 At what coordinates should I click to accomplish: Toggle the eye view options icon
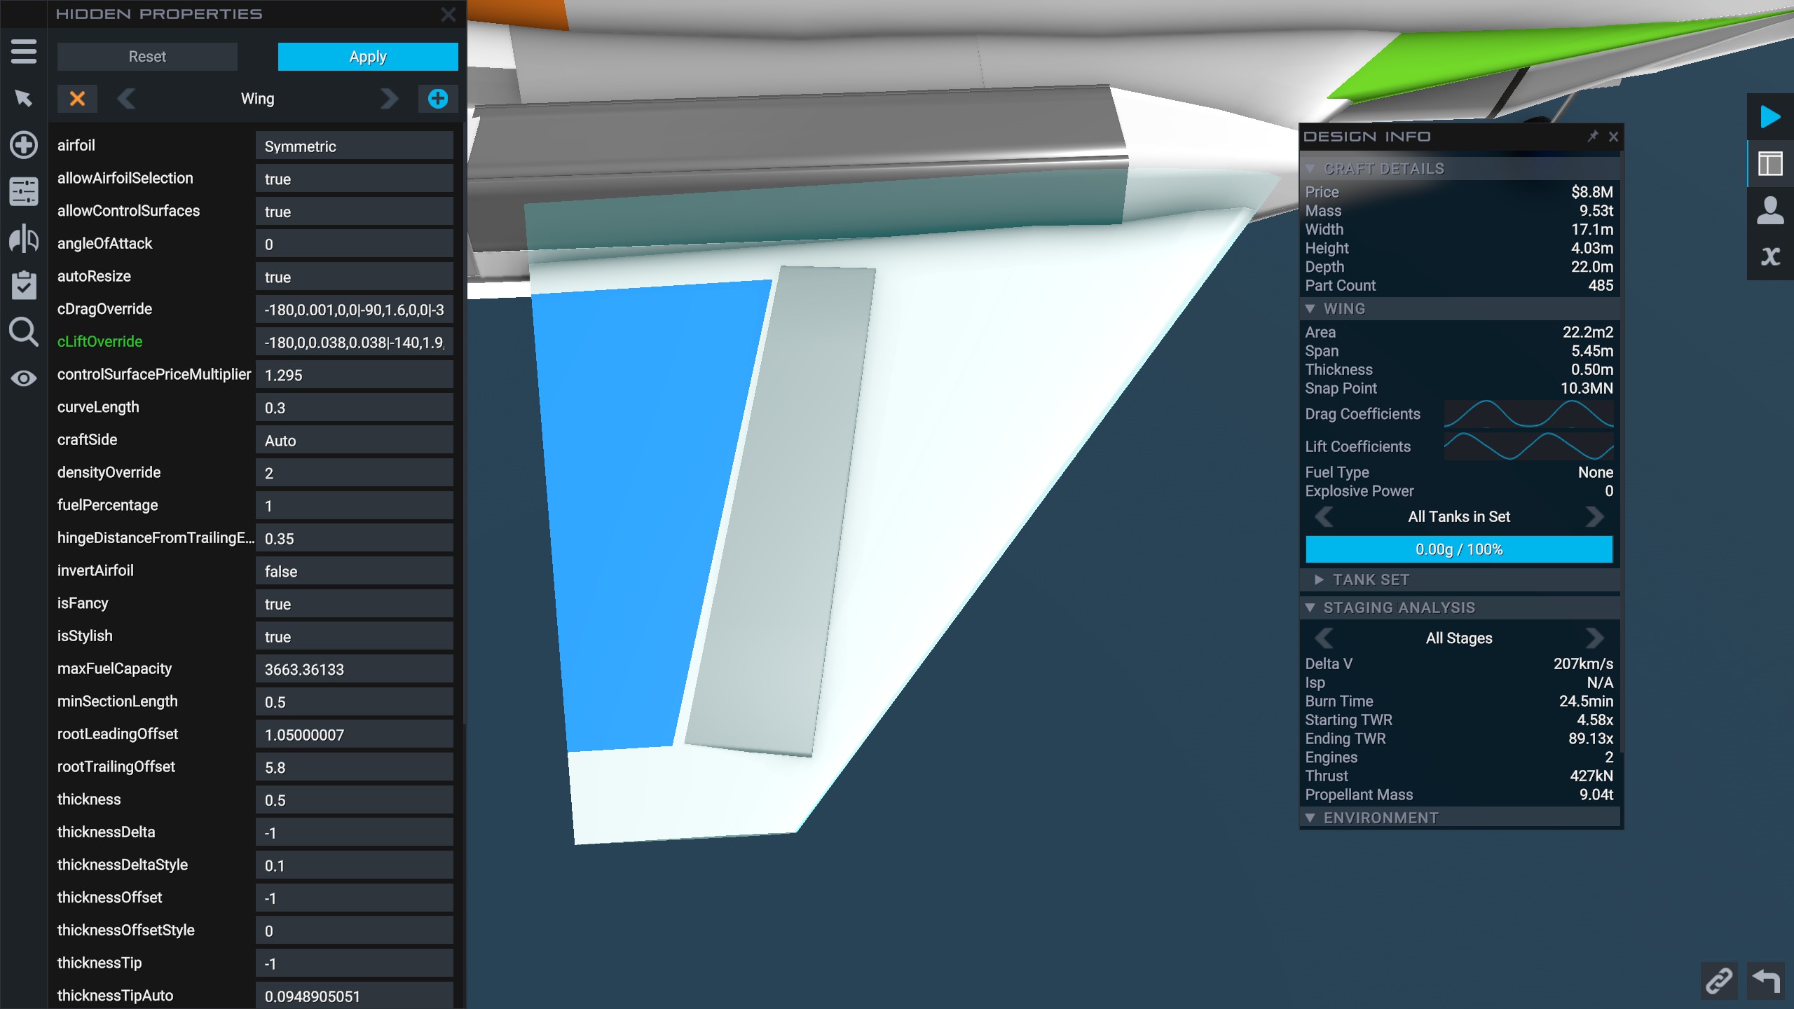point(24,378)
